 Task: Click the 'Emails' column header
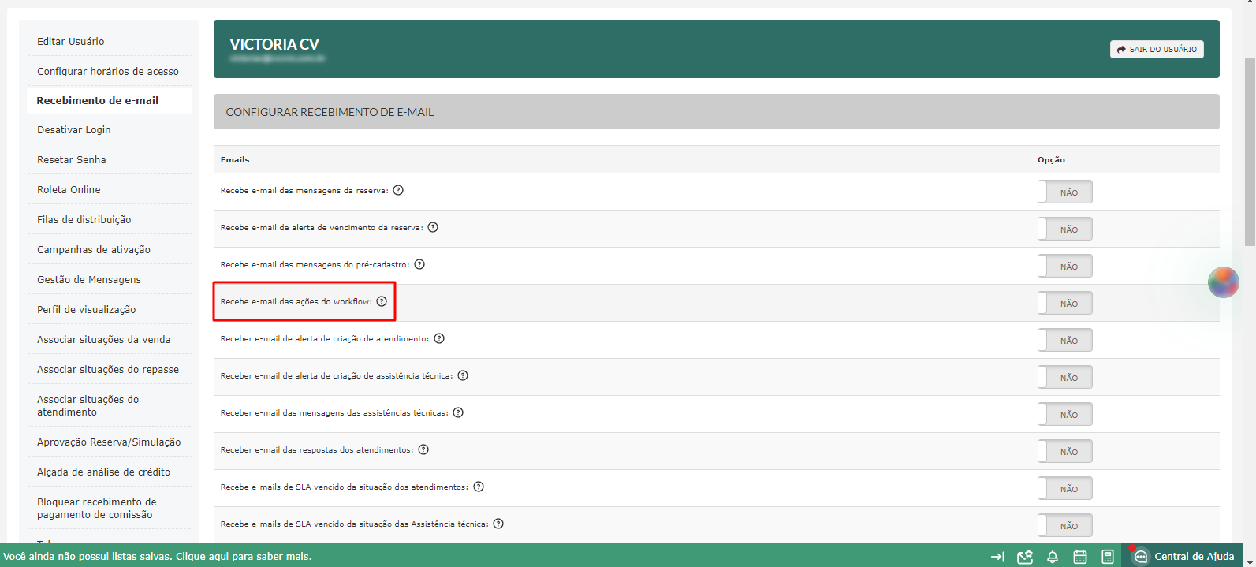235,159
